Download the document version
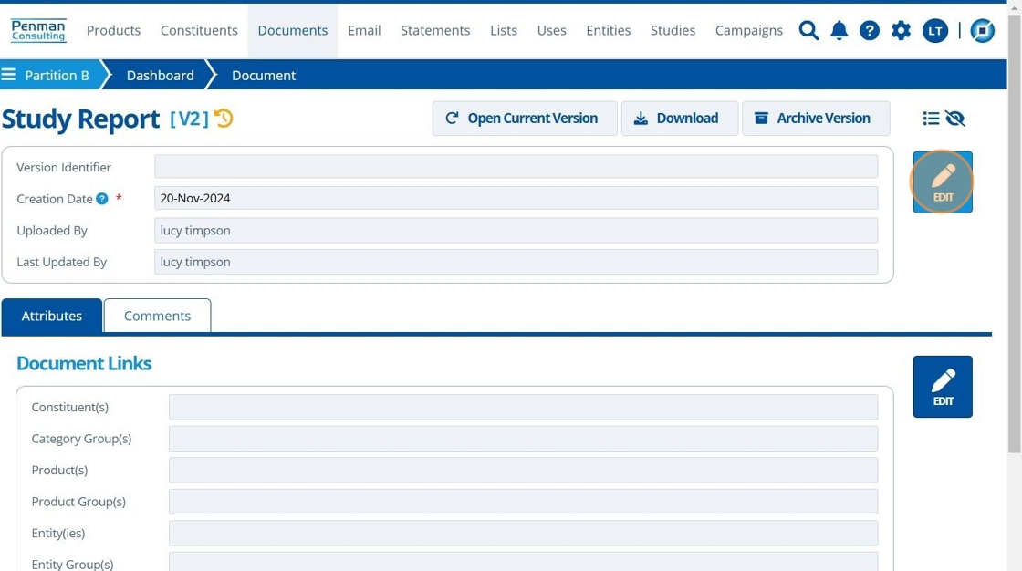 [679, 118]
